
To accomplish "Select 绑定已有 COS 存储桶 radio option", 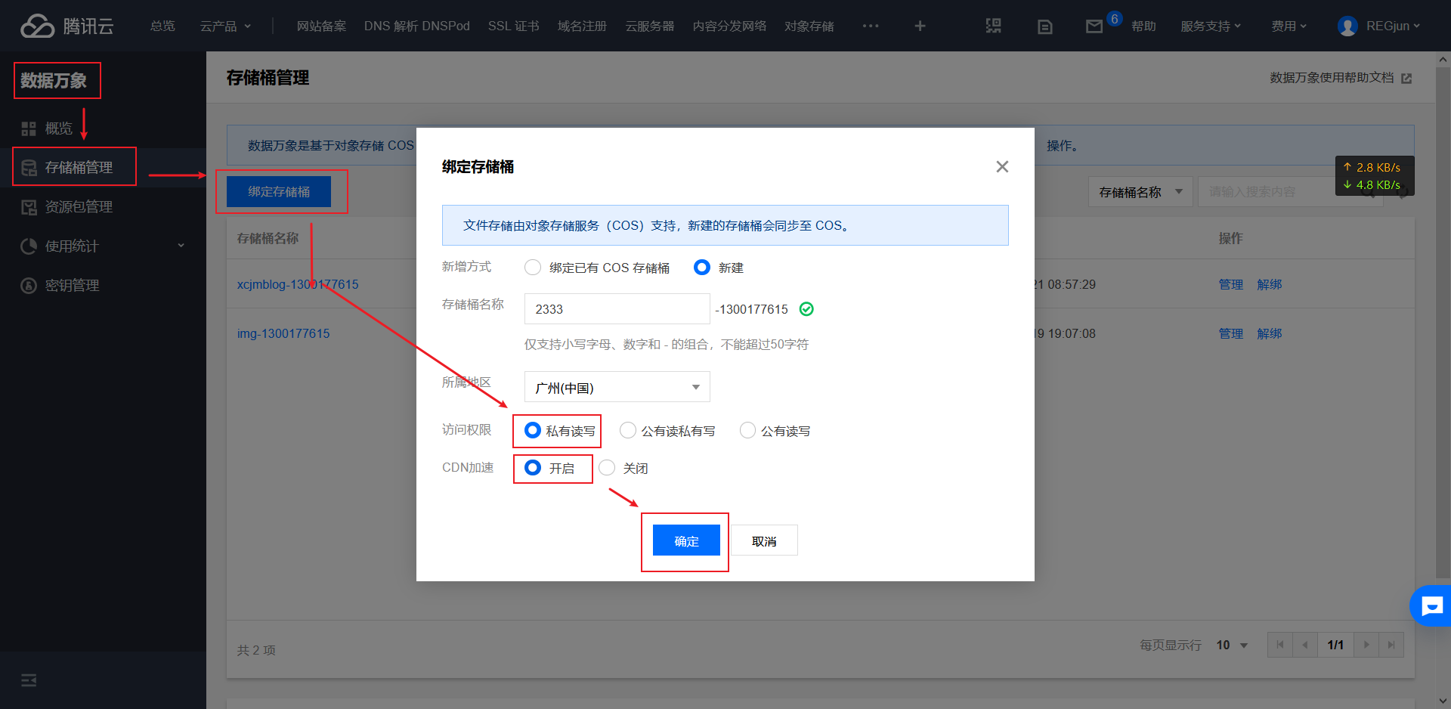I will click(533, 268).
